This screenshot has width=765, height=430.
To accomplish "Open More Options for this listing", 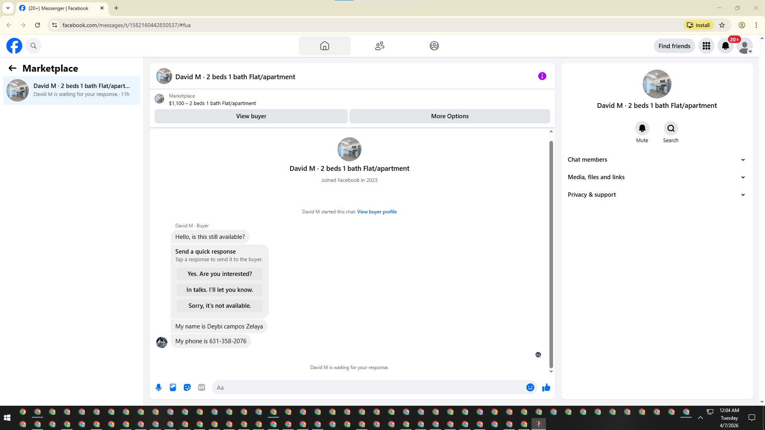I will pos(450,116).
